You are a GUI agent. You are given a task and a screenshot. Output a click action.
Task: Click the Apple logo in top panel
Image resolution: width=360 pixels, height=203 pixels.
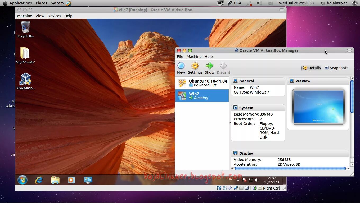[5, 3]
